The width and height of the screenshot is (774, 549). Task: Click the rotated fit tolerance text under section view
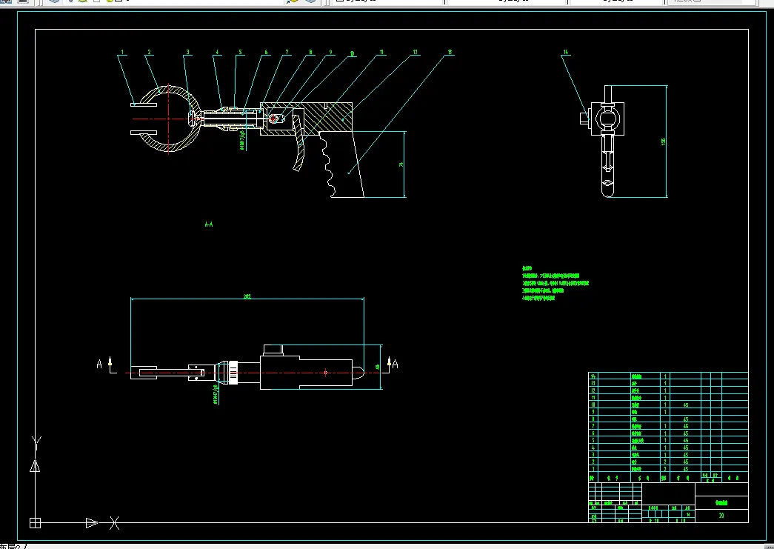coord(242,140)
